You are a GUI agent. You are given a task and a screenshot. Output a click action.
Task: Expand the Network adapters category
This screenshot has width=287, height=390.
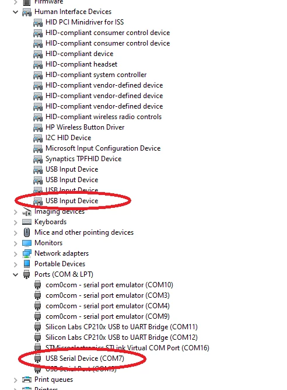click(x=15, y=254)
